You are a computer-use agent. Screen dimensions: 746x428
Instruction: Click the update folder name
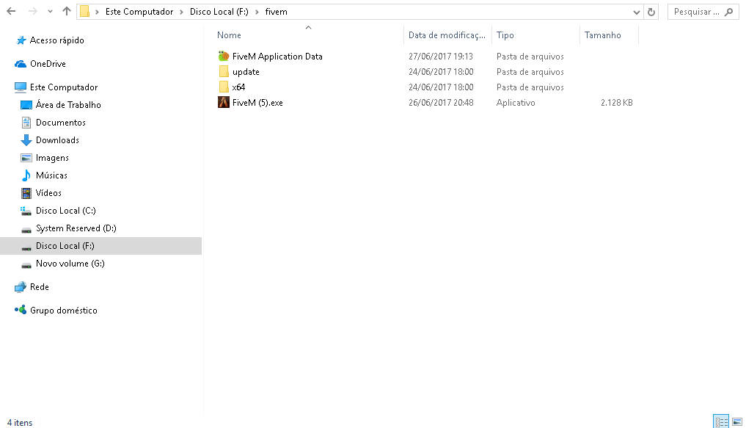[x=246, y=72]
